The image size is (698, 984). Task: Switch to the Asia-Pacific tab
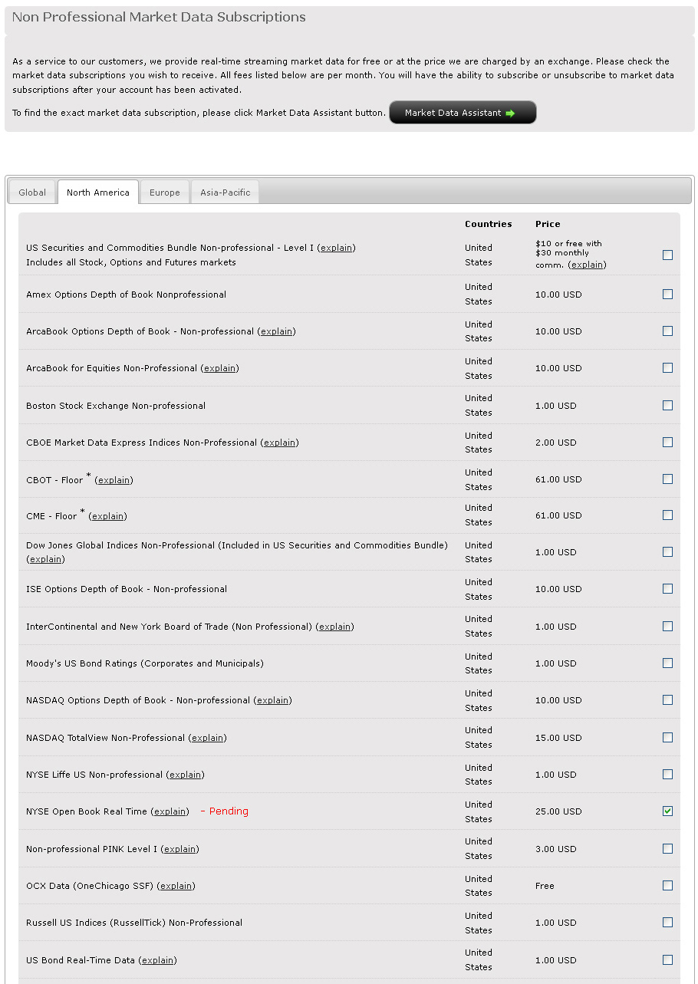tap(226, 193)
